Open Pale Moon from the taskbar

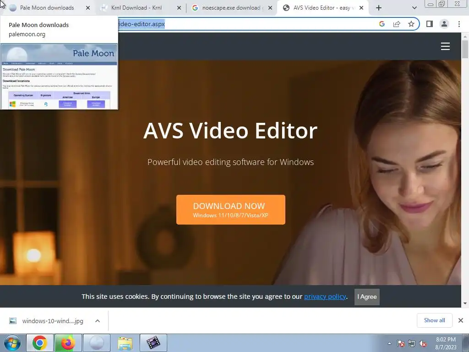pyautogui.click(x=96, y=343)
